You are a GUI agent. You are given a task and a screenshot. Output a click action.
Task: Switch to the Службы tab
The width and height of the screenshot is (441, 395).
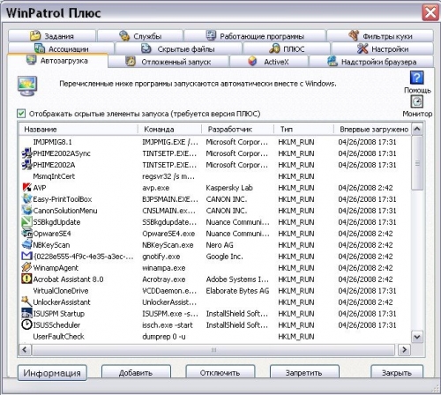click(x=140, y=36)
